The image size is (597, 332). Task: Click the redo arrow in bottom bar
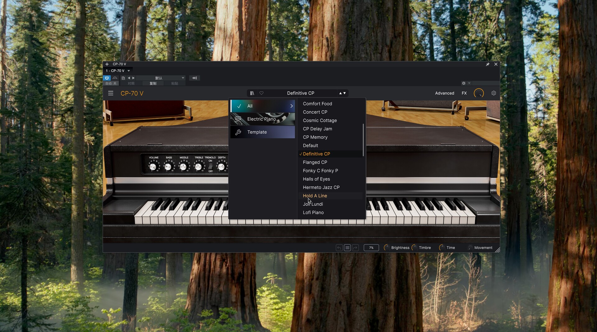click(x=355, y=248)
